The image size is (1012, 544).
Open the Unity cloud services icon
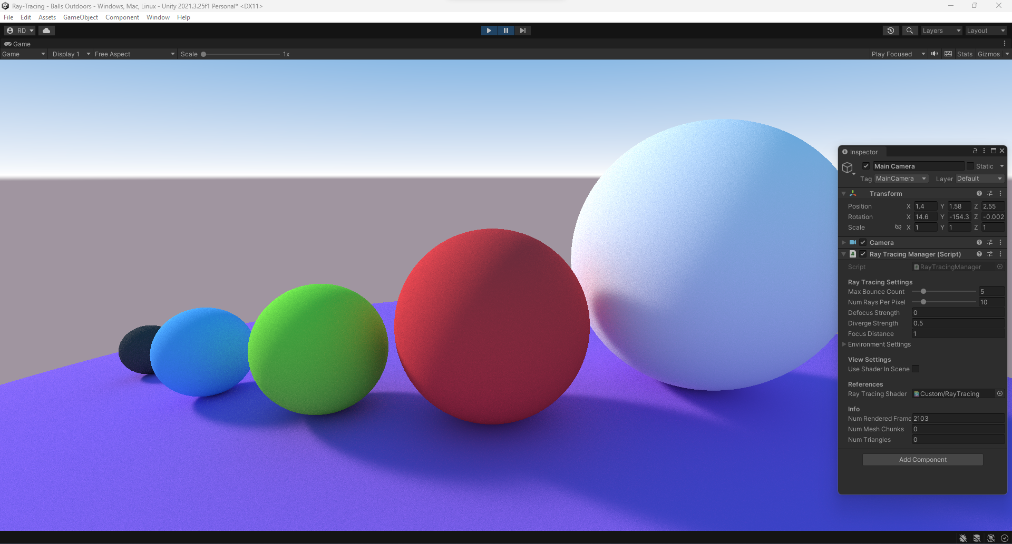coord(46,30)
